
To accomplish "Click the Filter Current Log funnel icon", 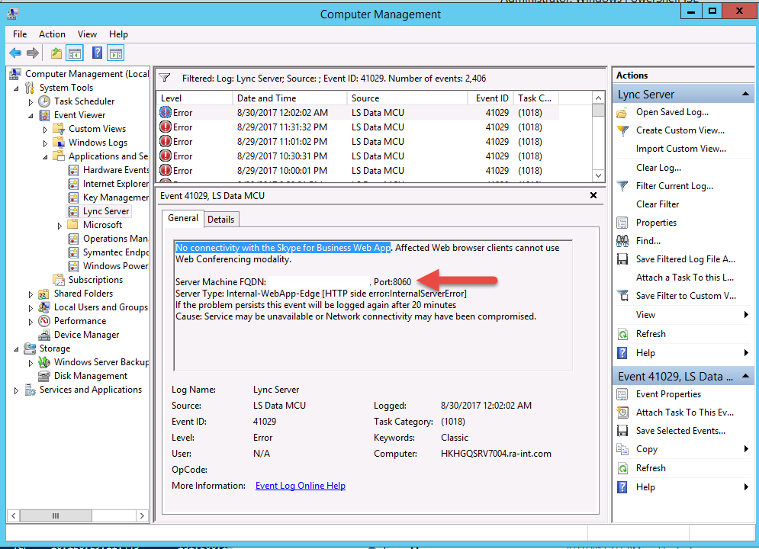I will pos(622,186).
